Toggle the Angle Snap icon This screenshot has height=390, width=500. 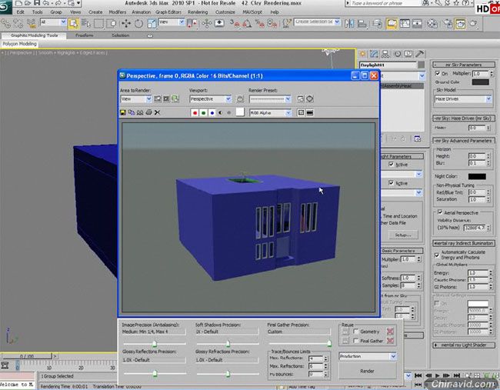(247, 24)
